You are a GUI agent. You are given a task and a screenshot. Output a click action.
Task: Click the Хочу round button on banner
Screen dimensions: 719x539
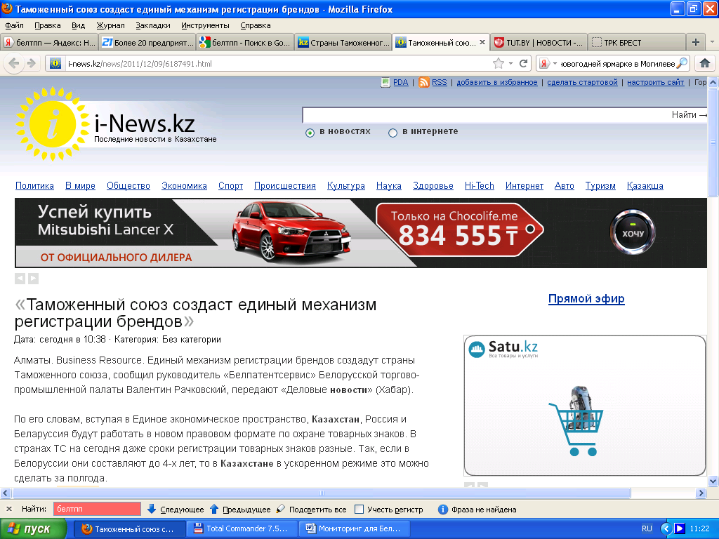coord(633,233)
